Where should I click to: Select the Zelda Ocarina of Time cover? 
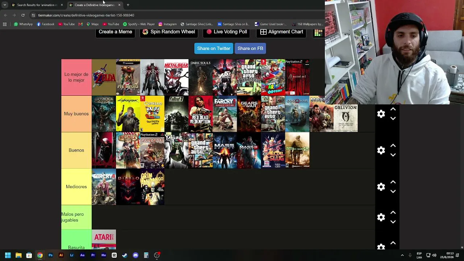(104, 77)
